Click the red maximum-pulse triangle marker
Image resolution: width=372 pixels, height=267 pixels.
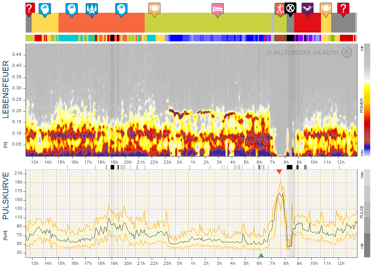(279, 172)
